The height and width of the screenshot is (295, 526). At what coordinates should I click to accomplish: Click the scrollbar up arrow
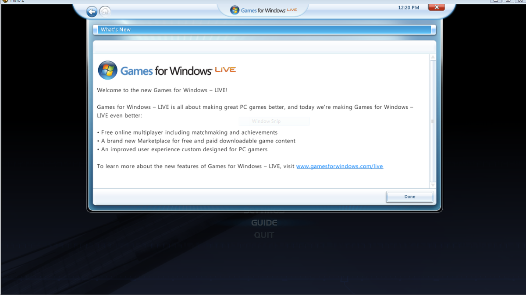(433, 57)
